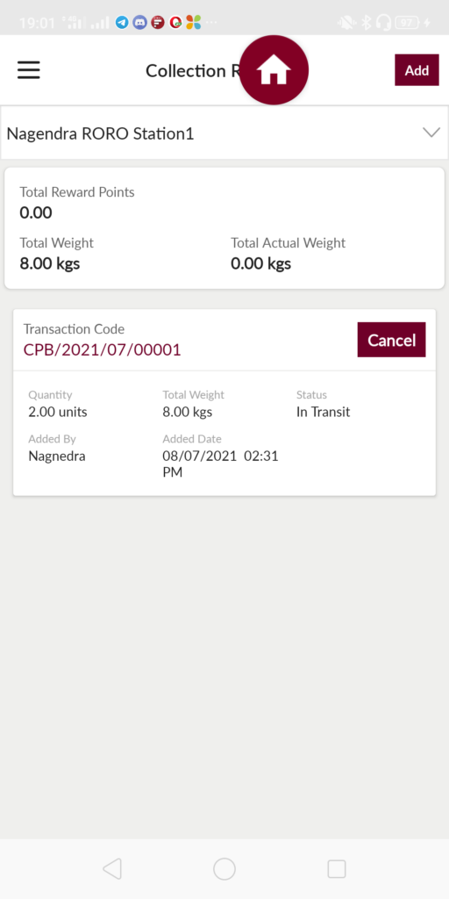Tap the round Home icon
Image resolution: width=449 pixels, height=899 pixels.
(274, 70)
